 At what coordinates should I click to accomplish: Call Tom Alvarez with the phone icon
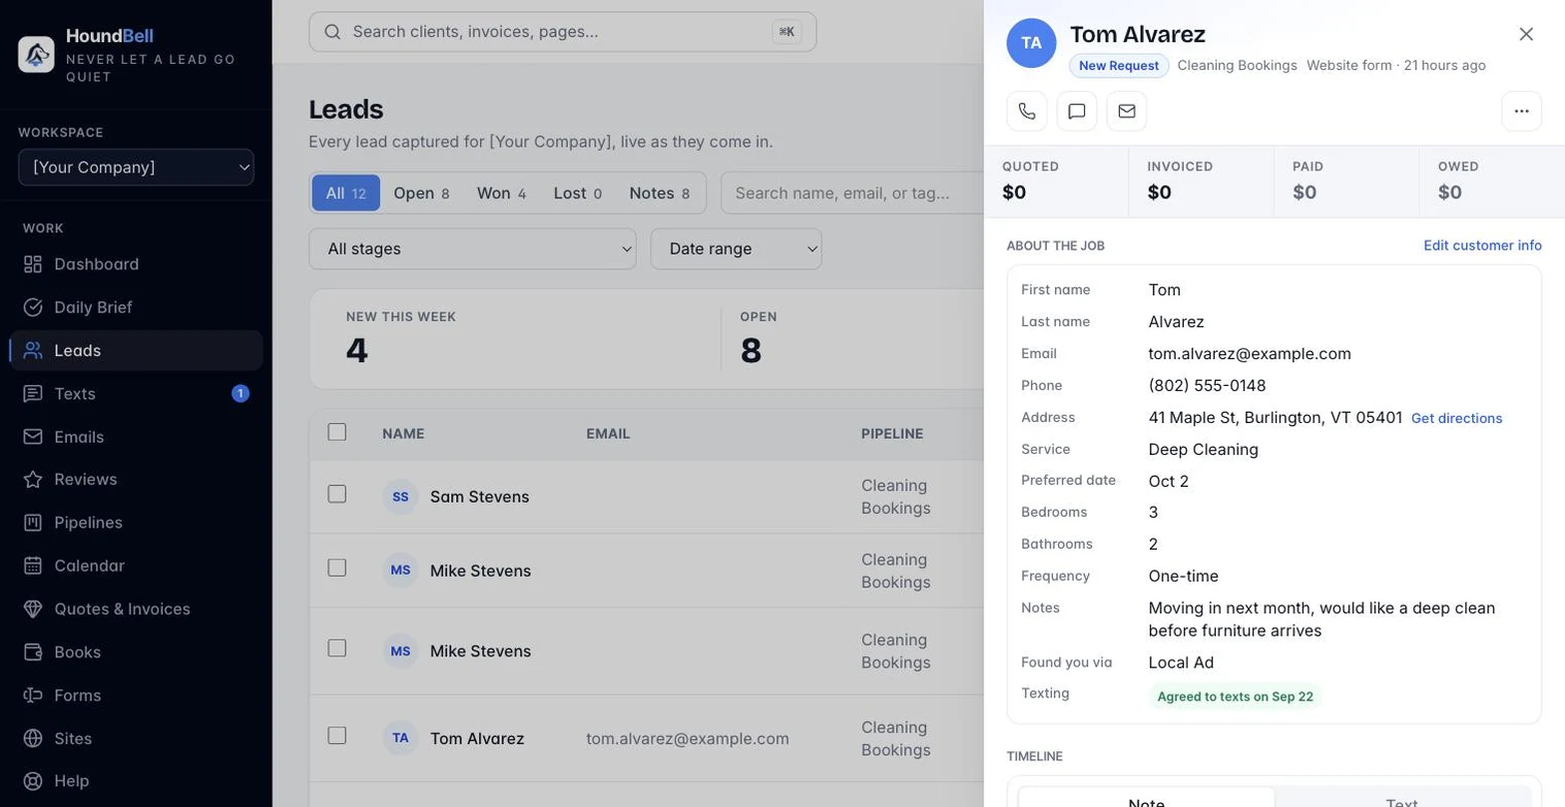pyautogui.click(x=1027, y=111)
